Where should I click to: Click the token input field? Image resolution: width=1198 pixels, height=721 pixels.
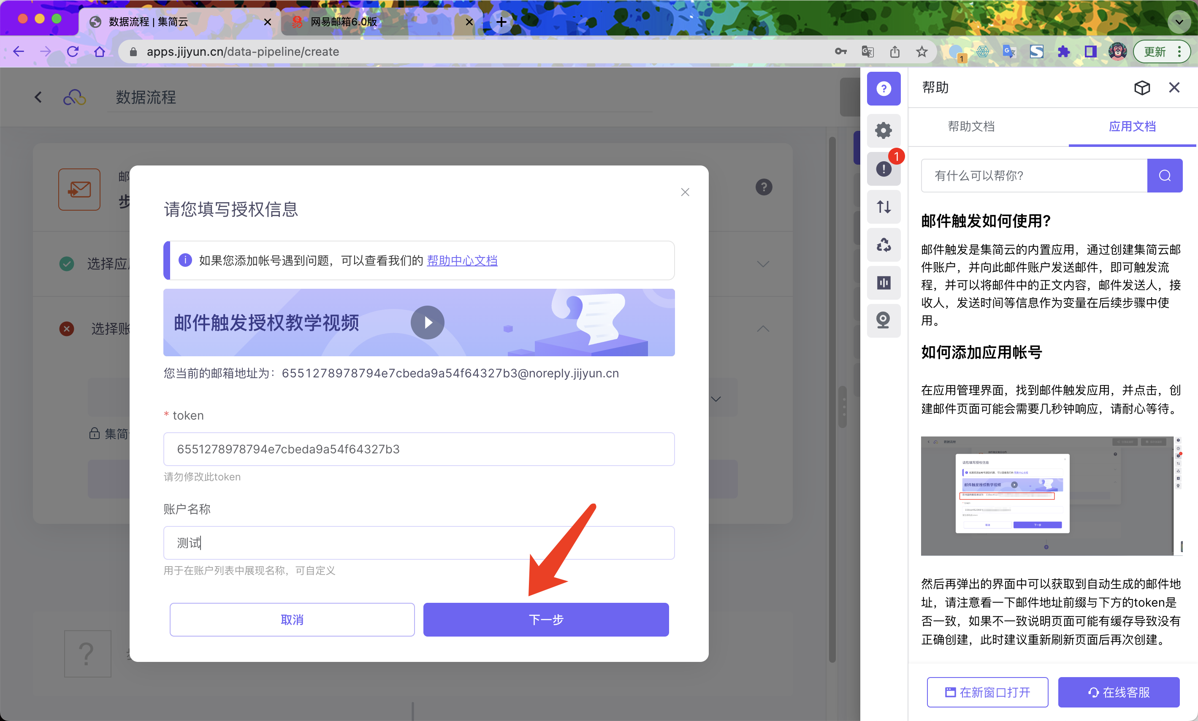tap(419, 449)
